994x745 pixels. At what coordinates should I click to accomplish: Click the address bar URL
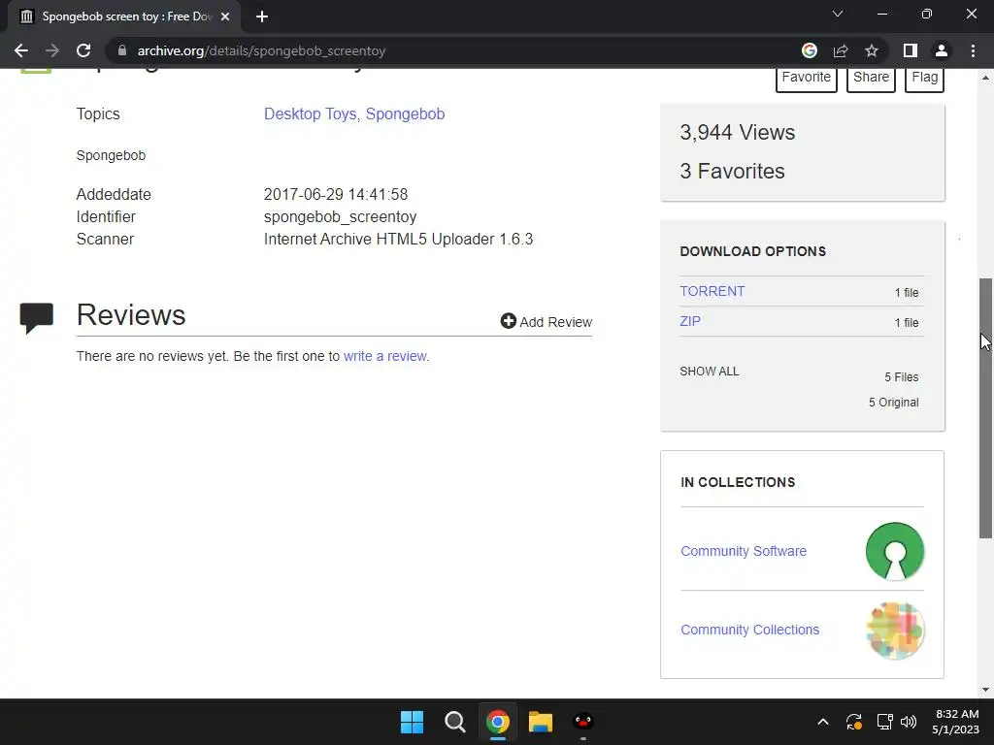click(261, 50)
